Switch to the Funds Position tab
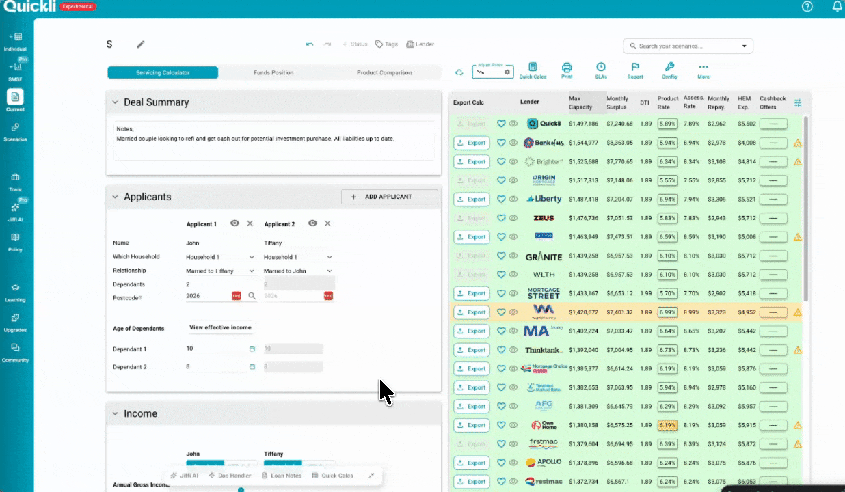This screenshot has height=492, width=845. coord(273,72)
